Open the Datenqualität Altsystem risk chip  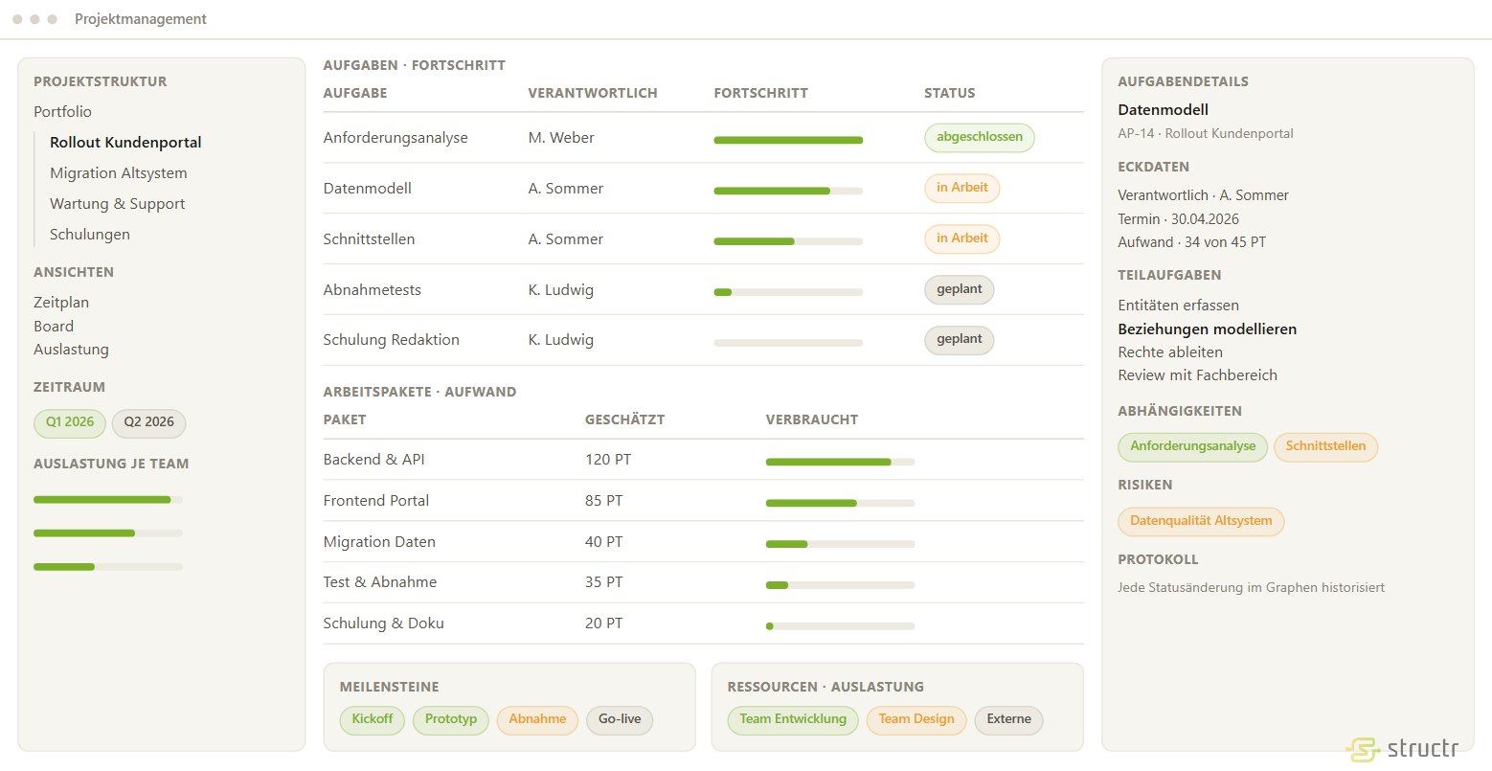1201,522
